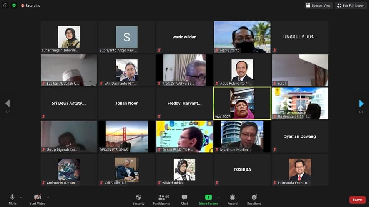This screenshot has width=369, height=207.
Task: Go to next gallery page arrow
Action: coord(361,103)
